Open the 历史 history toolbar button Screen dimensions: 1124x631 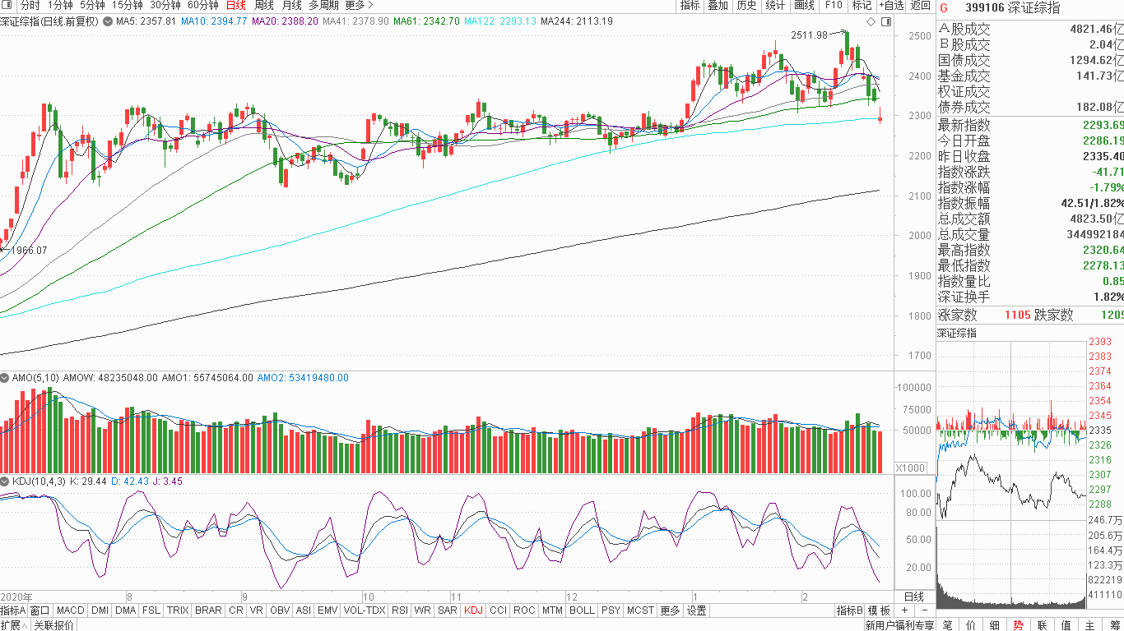(x=746, y=5)
